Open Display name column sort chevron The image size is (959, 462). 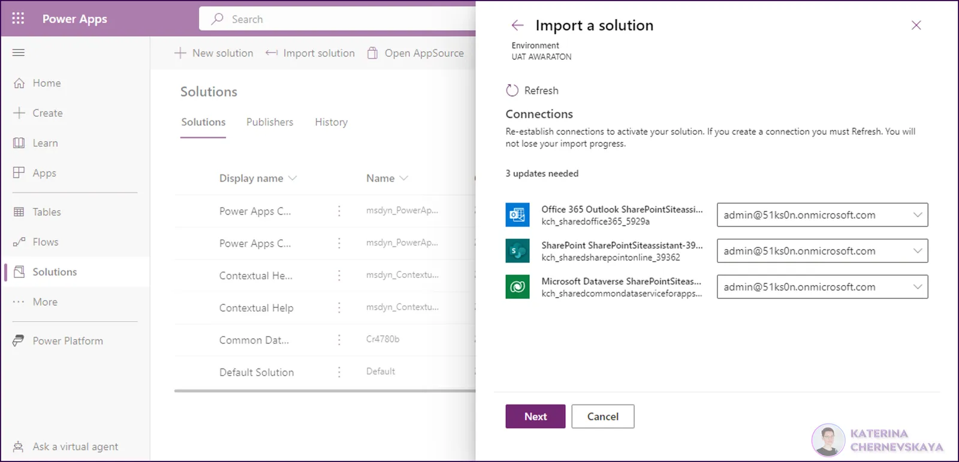click(x=292, y=178)
